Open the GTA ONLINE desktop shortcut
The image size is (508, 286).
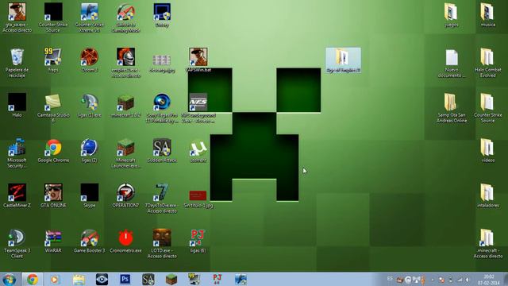click(x=53, y=196)
